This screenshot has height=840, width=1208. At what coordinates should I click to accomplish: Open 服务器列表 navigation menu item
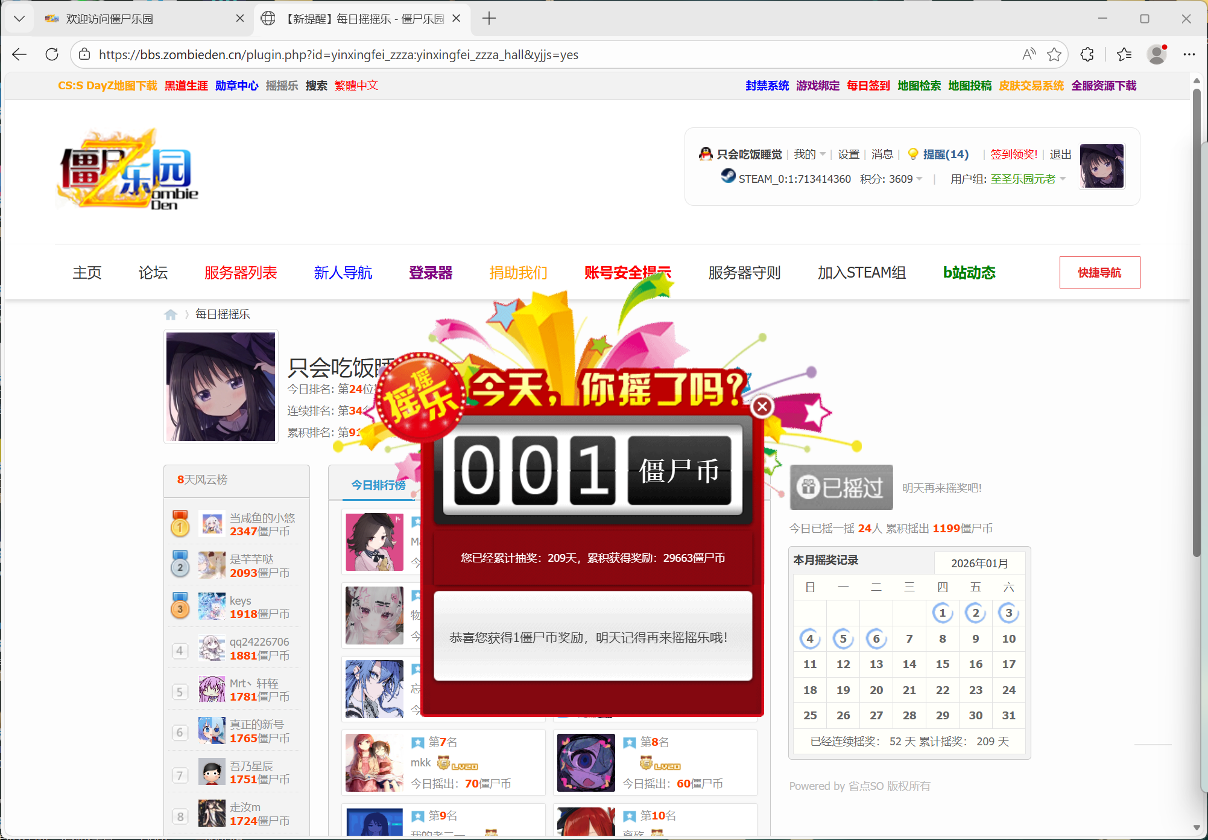(x=241, y=273)
